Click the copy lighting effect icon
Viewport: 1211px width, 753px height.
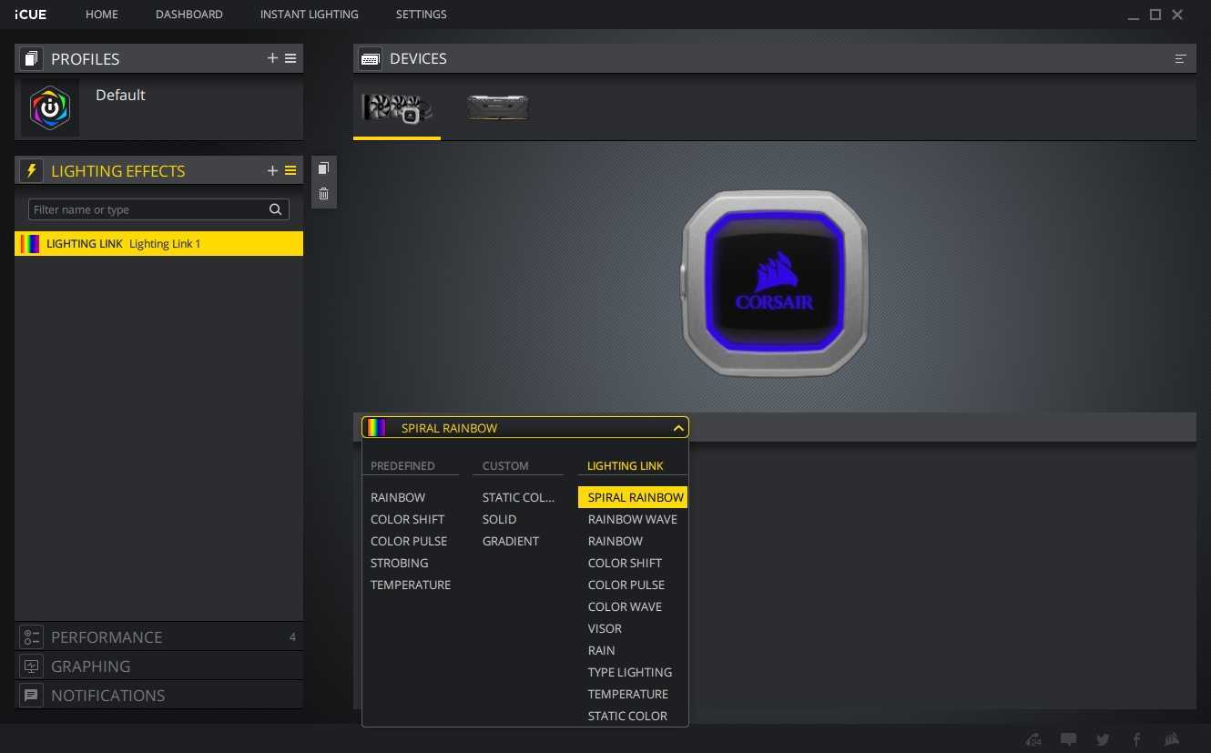click(x=323, y=168)
